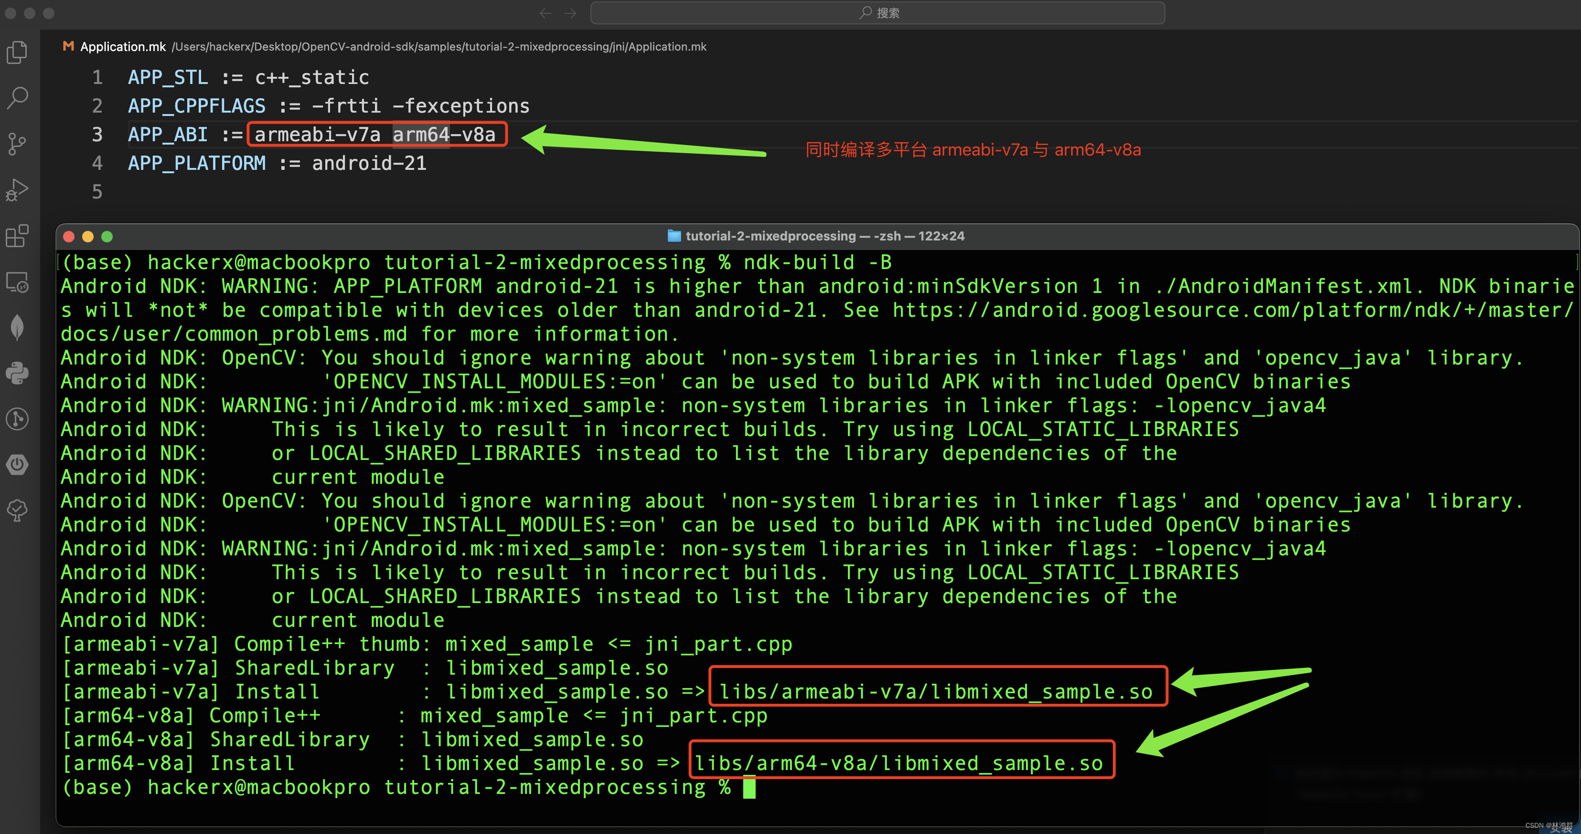The image size is (1581, 834).
Task: Click the top search command box
Action: (877, 13)
